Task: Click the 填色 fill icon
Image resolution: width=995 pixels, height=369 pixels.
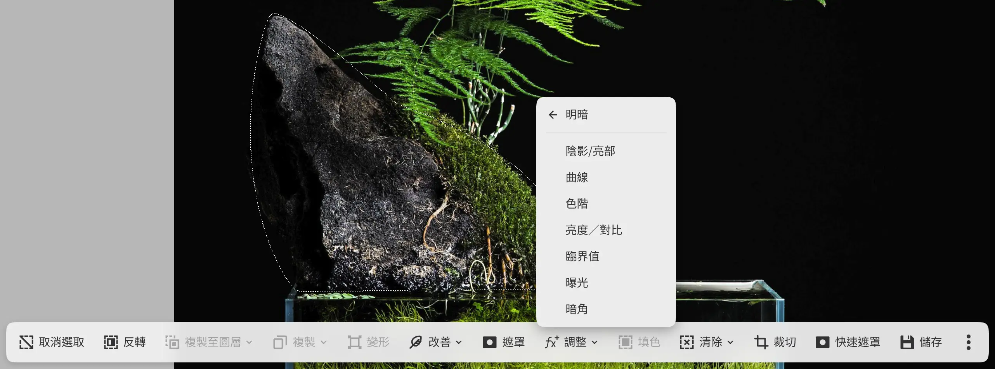Action: [625, 342]
